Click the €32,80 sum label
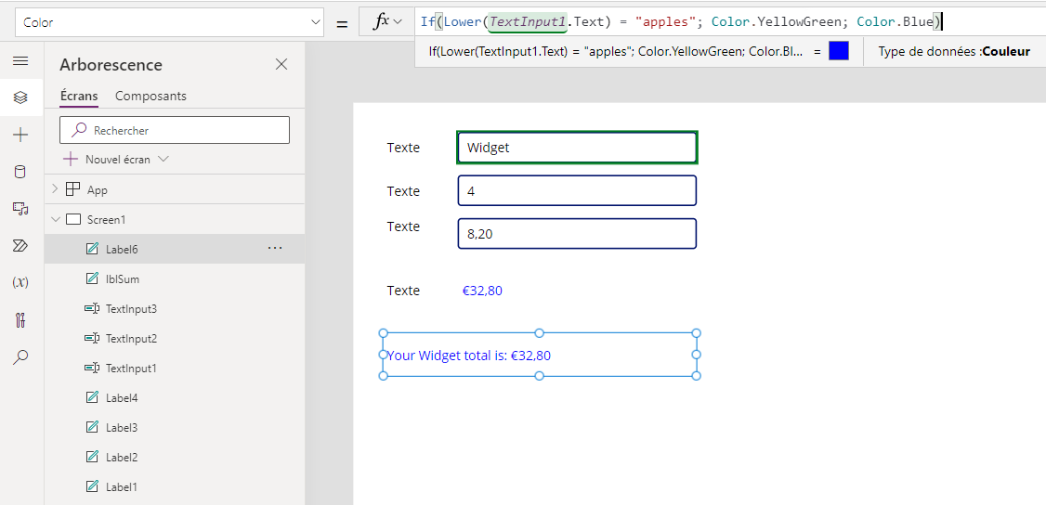 pos(482,291)
